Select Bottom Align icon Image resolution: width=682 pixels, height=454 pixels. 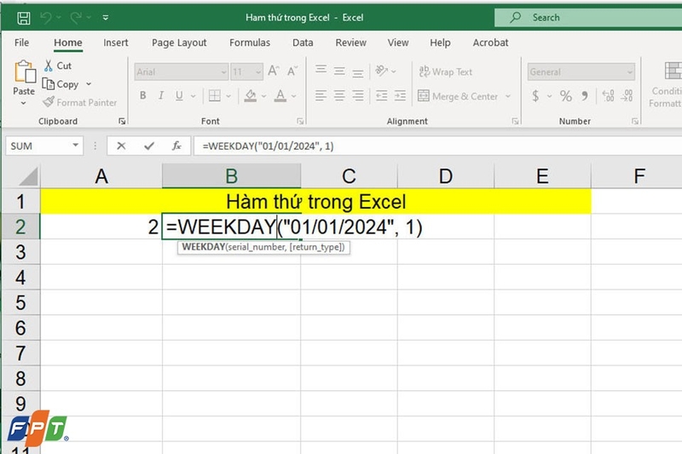(357, 72)
